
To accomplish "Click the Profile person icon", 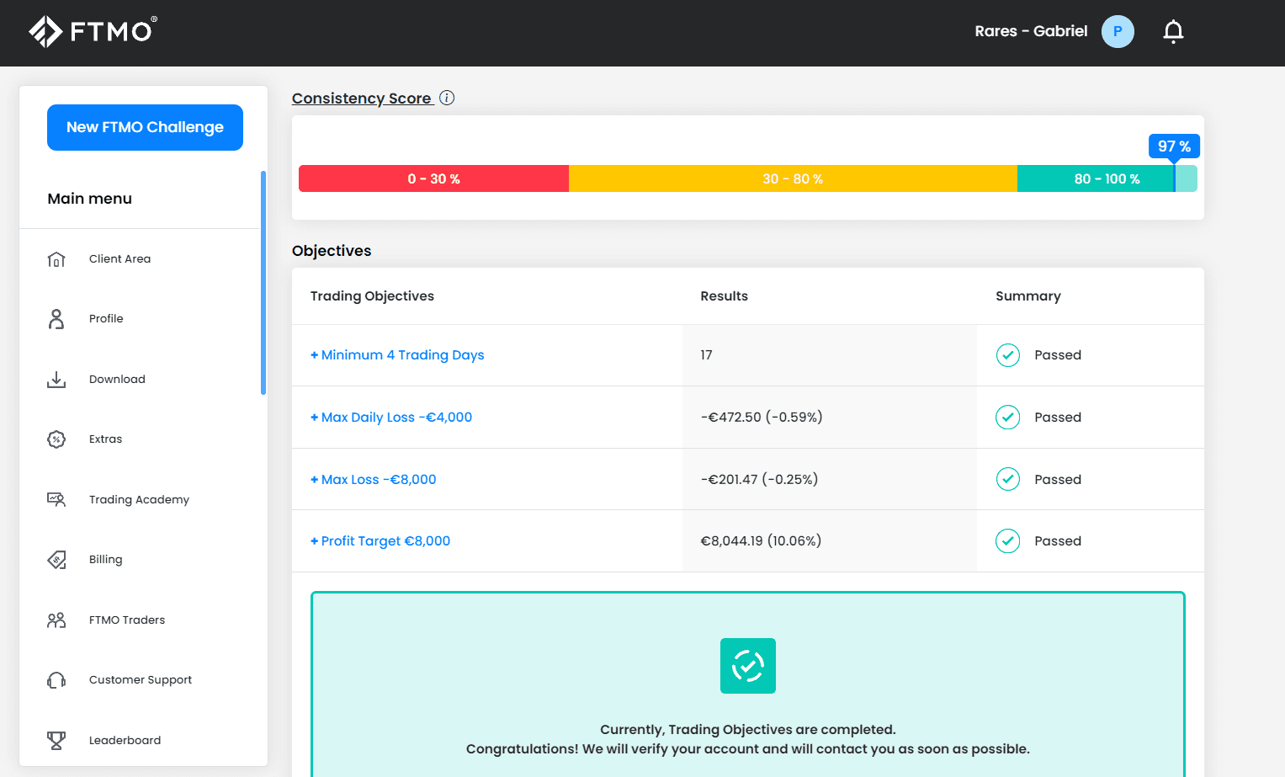I will tap(56, 319).
